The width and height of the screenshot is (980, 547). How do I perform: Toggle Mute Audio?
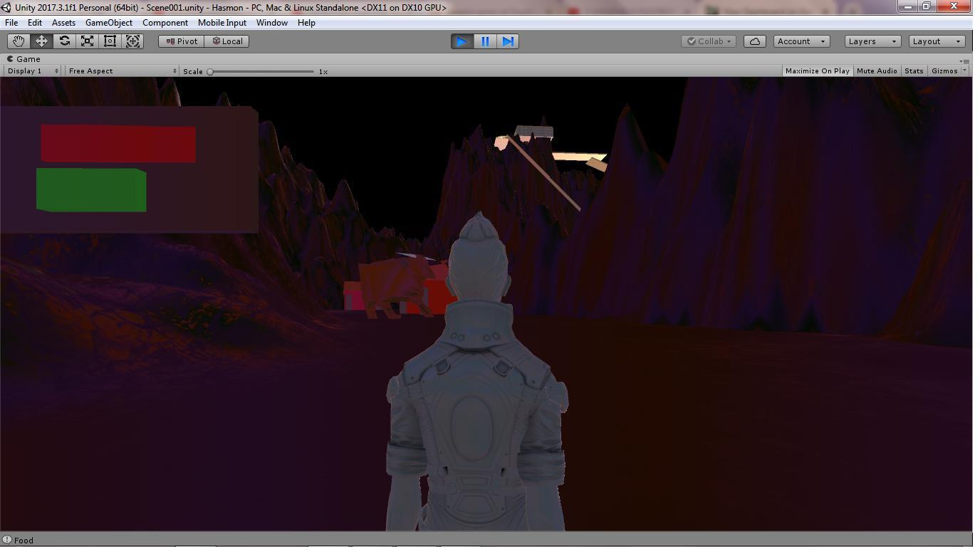877,71
